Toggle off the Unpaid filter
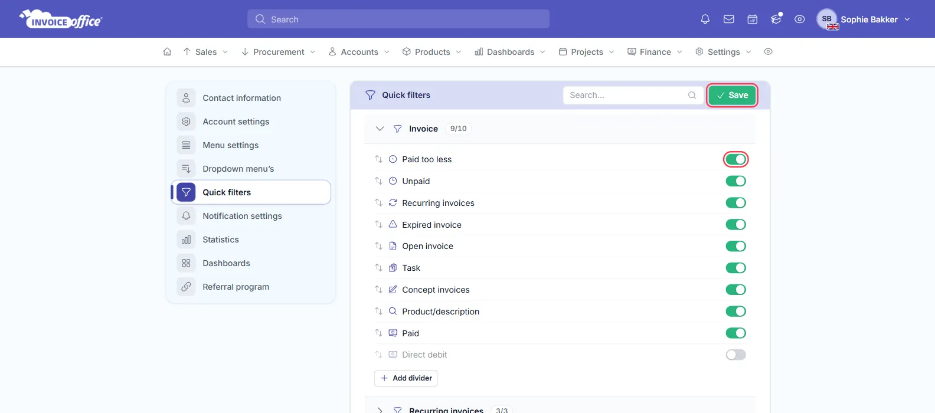This screenshot has width=935, height=413. click(x=735, y=181)
